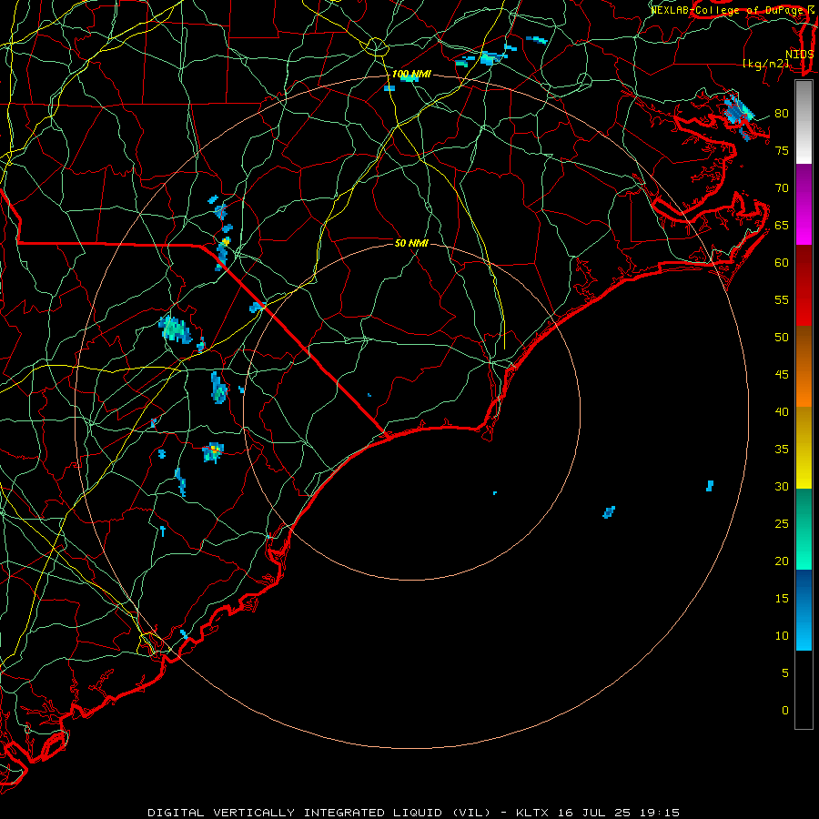Click the 75 value on the color scale
Image resolution: width=819 pixels, height=819 pixels.
pos(782,151)
